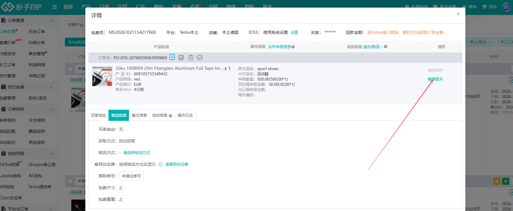Click the 请选择物流方式 link
Image resolution: width=513 pixels, height=211 pixels.
click(137, 153)
